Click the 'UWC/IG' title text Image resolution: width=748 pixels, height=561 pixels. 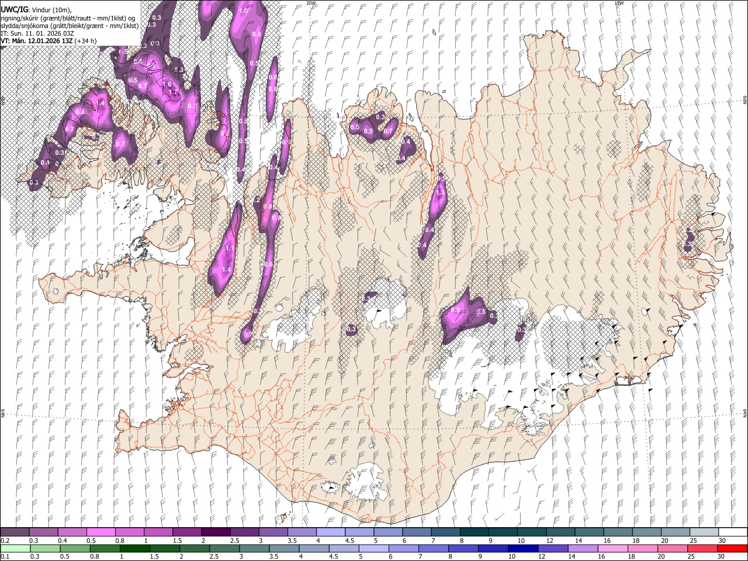14,10
